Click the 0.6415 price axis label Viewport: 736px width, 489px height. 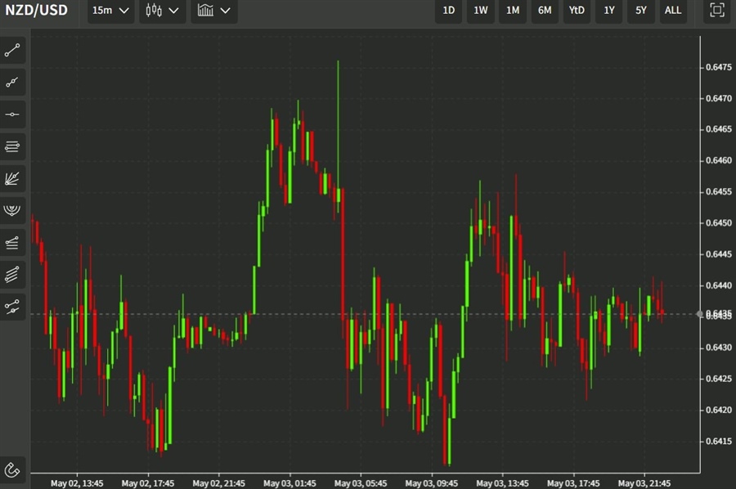[719, 441]
